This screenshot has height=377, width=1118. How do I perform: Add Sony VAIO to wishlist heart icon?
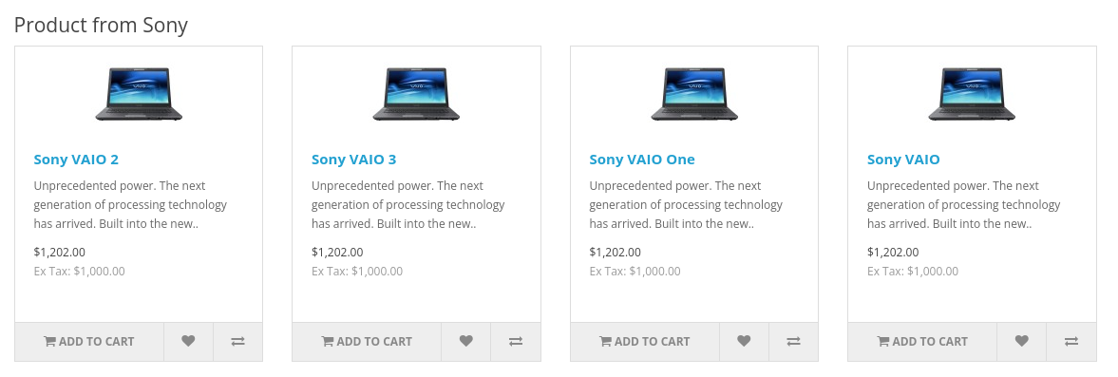pyautogui.click(x=1022, y=341)
